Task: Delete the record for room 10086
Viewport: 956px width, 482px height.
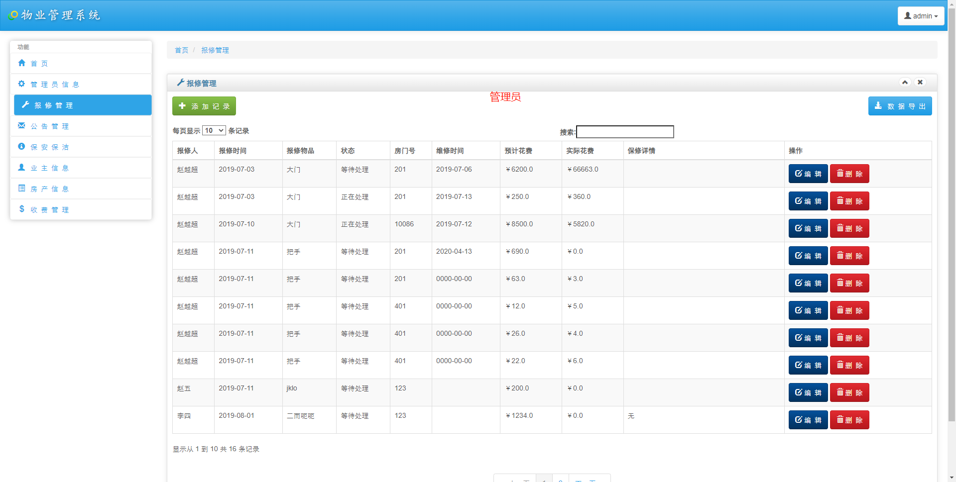Action: 849,228
